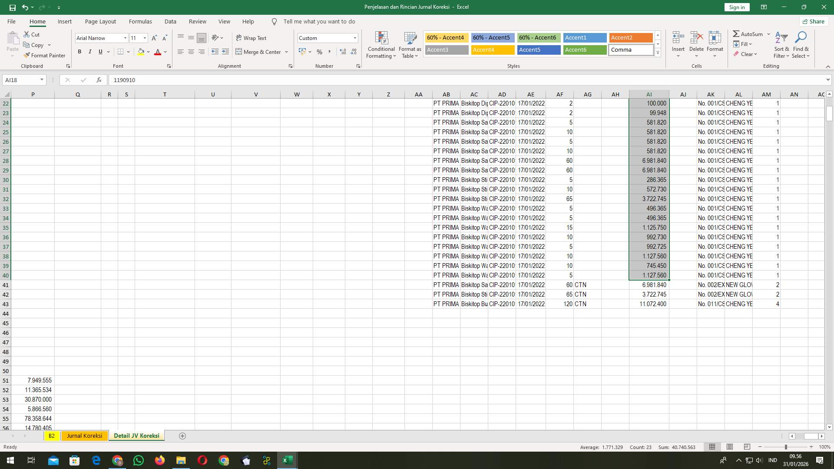Open the font name dropdown
834x469 pixels.
tap(125, 38)
